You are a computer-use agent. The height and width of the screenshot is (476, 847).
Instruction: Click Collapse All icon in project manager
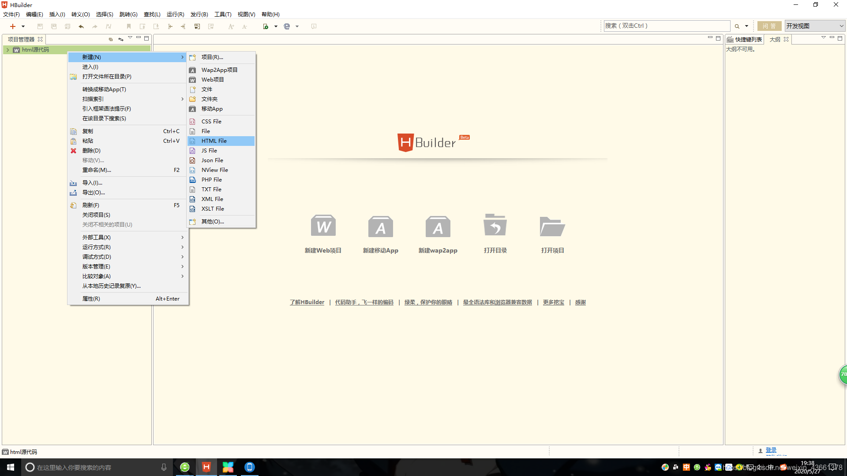111,39
